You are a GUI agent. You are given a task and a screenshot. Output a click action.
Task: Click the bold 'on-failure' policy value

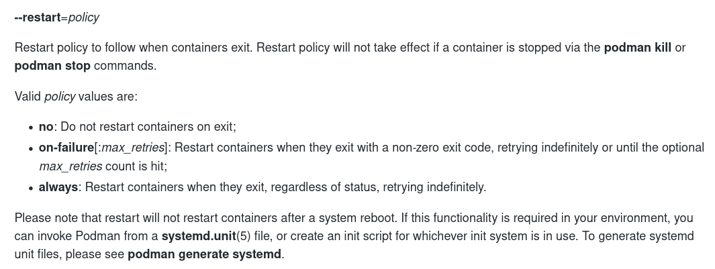point(66,148)
